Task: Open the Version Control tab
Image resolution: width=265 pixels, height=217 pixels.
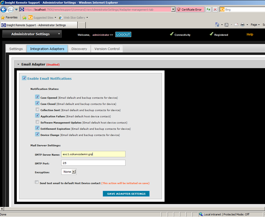Action: pyautogui.click(x=107, y=49)
